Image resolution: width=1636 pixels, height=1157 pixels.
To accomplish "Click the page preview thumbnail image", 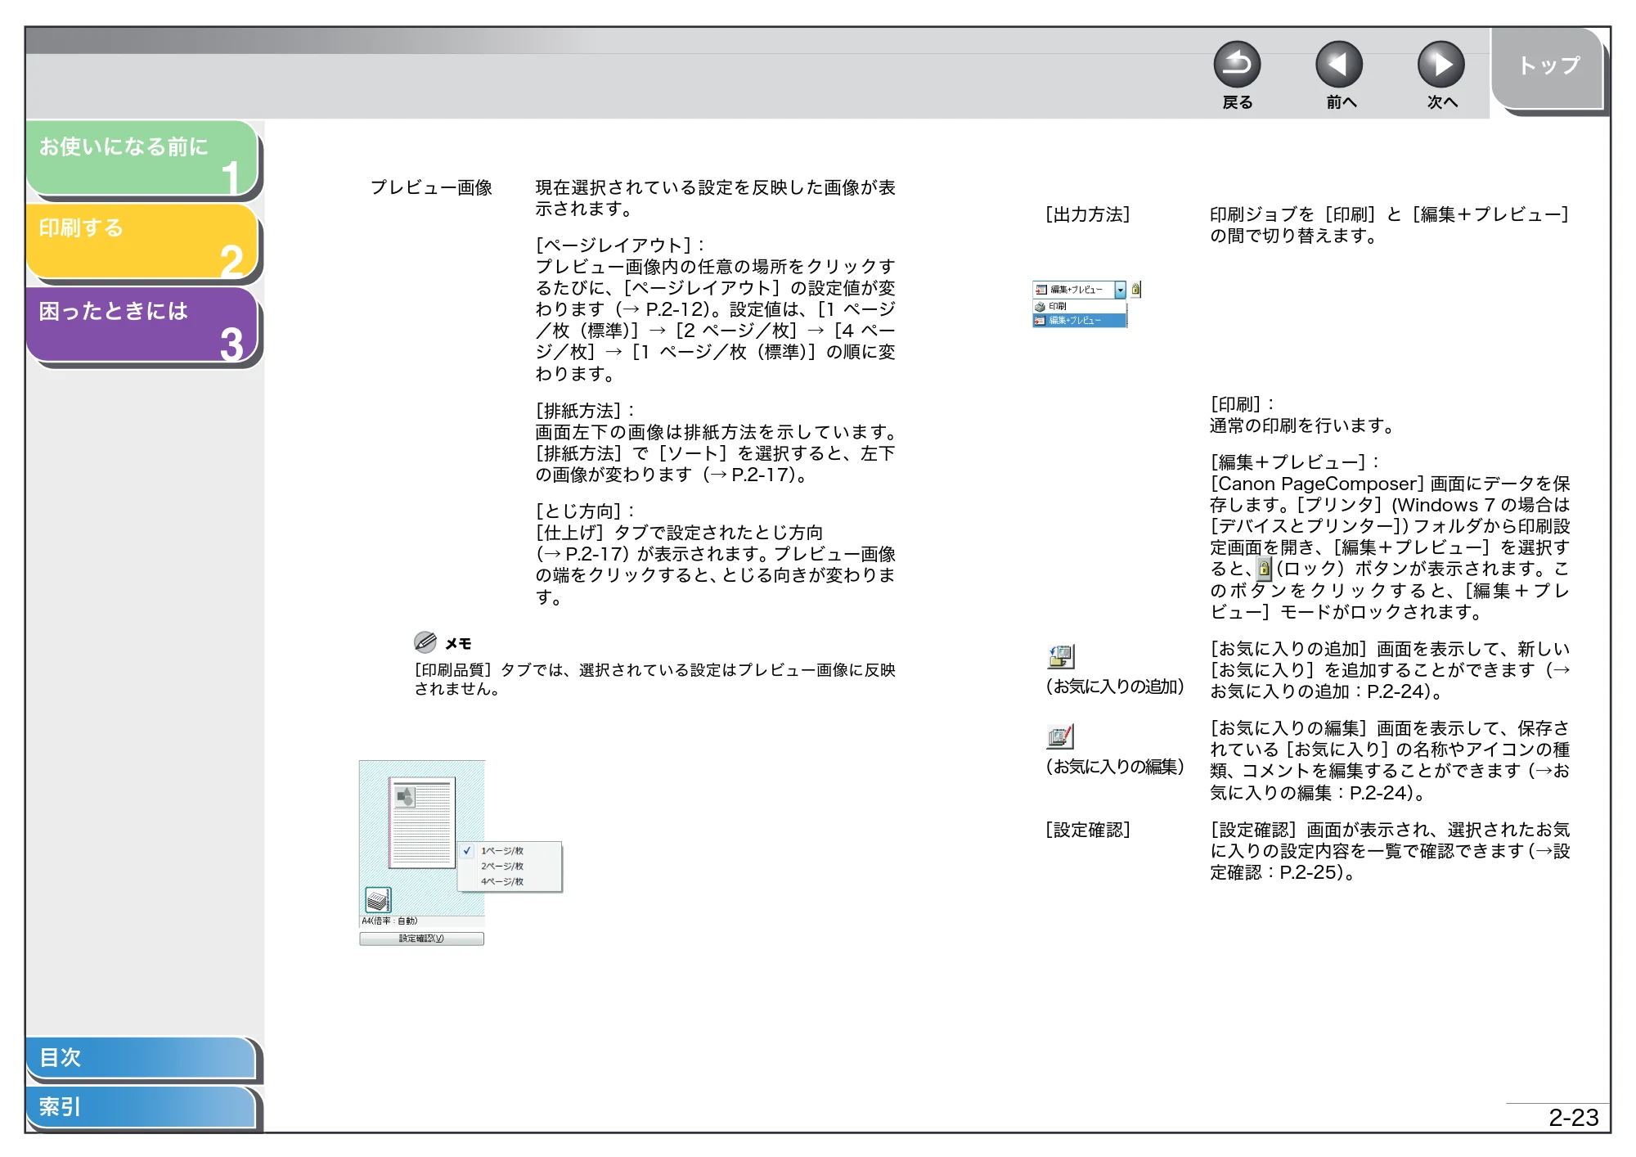I will (421, 822).
